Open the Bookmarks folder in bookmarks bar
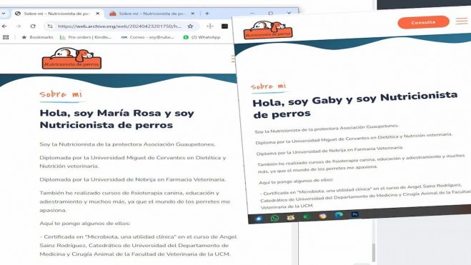The image size is (471, 265). coord(37,37)
